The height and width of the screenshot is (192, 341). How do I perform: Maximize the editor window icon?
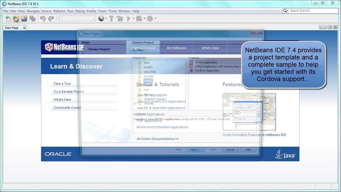click(x=336, y=27)
